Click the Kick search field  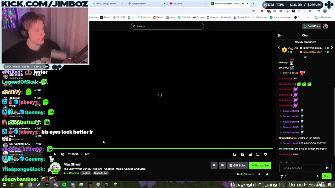167,26
